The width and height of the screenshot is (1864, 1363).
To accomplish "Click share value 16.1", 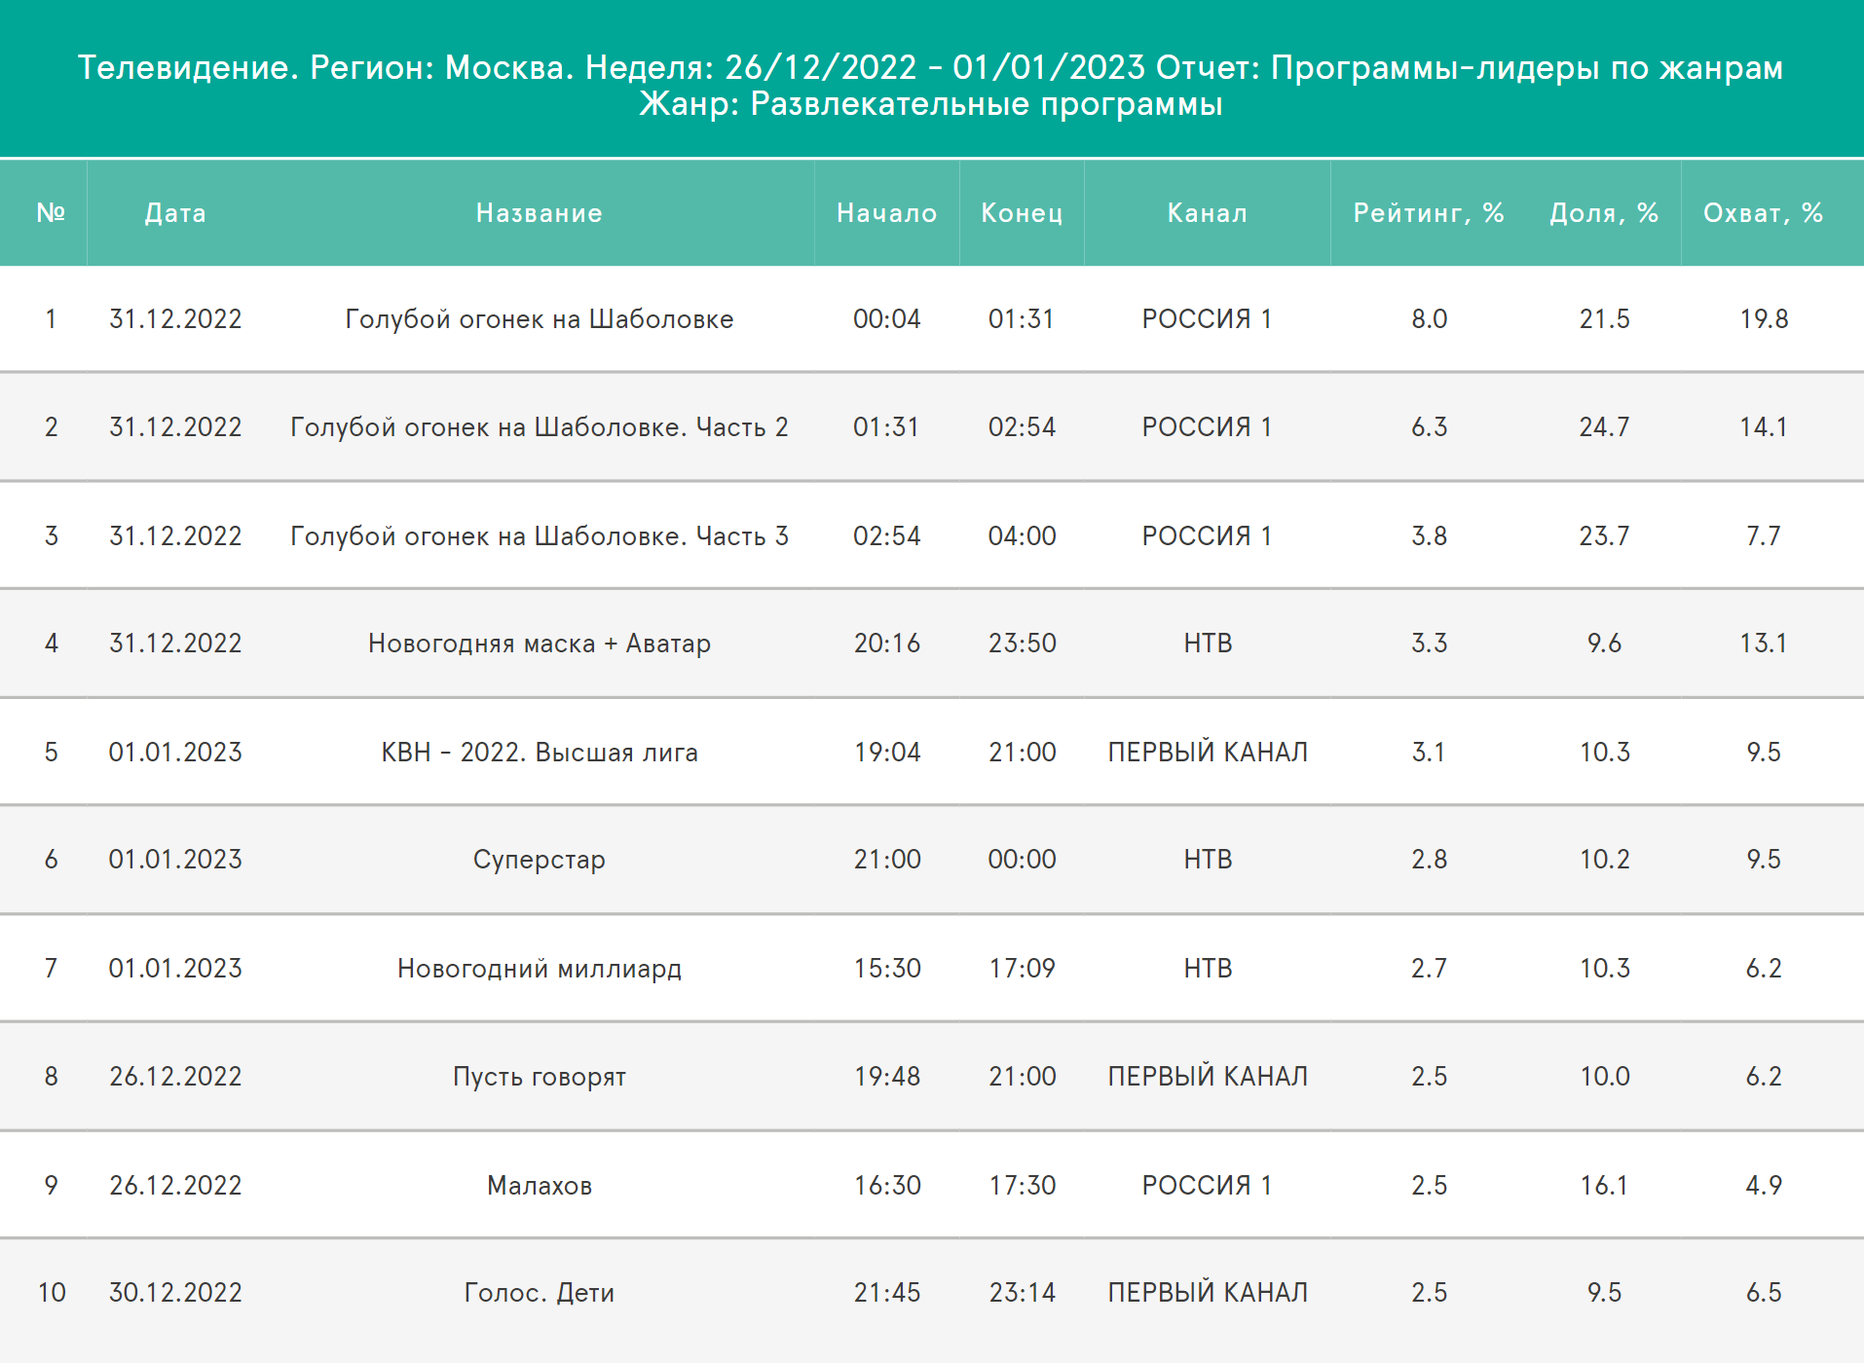I will pyautogui.click(x=1604, y=1186).
